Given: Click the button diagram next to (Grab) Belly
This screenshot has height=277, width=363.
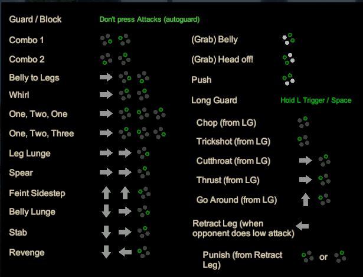Looking at the screenshot, I should click(x=289, y=39).
